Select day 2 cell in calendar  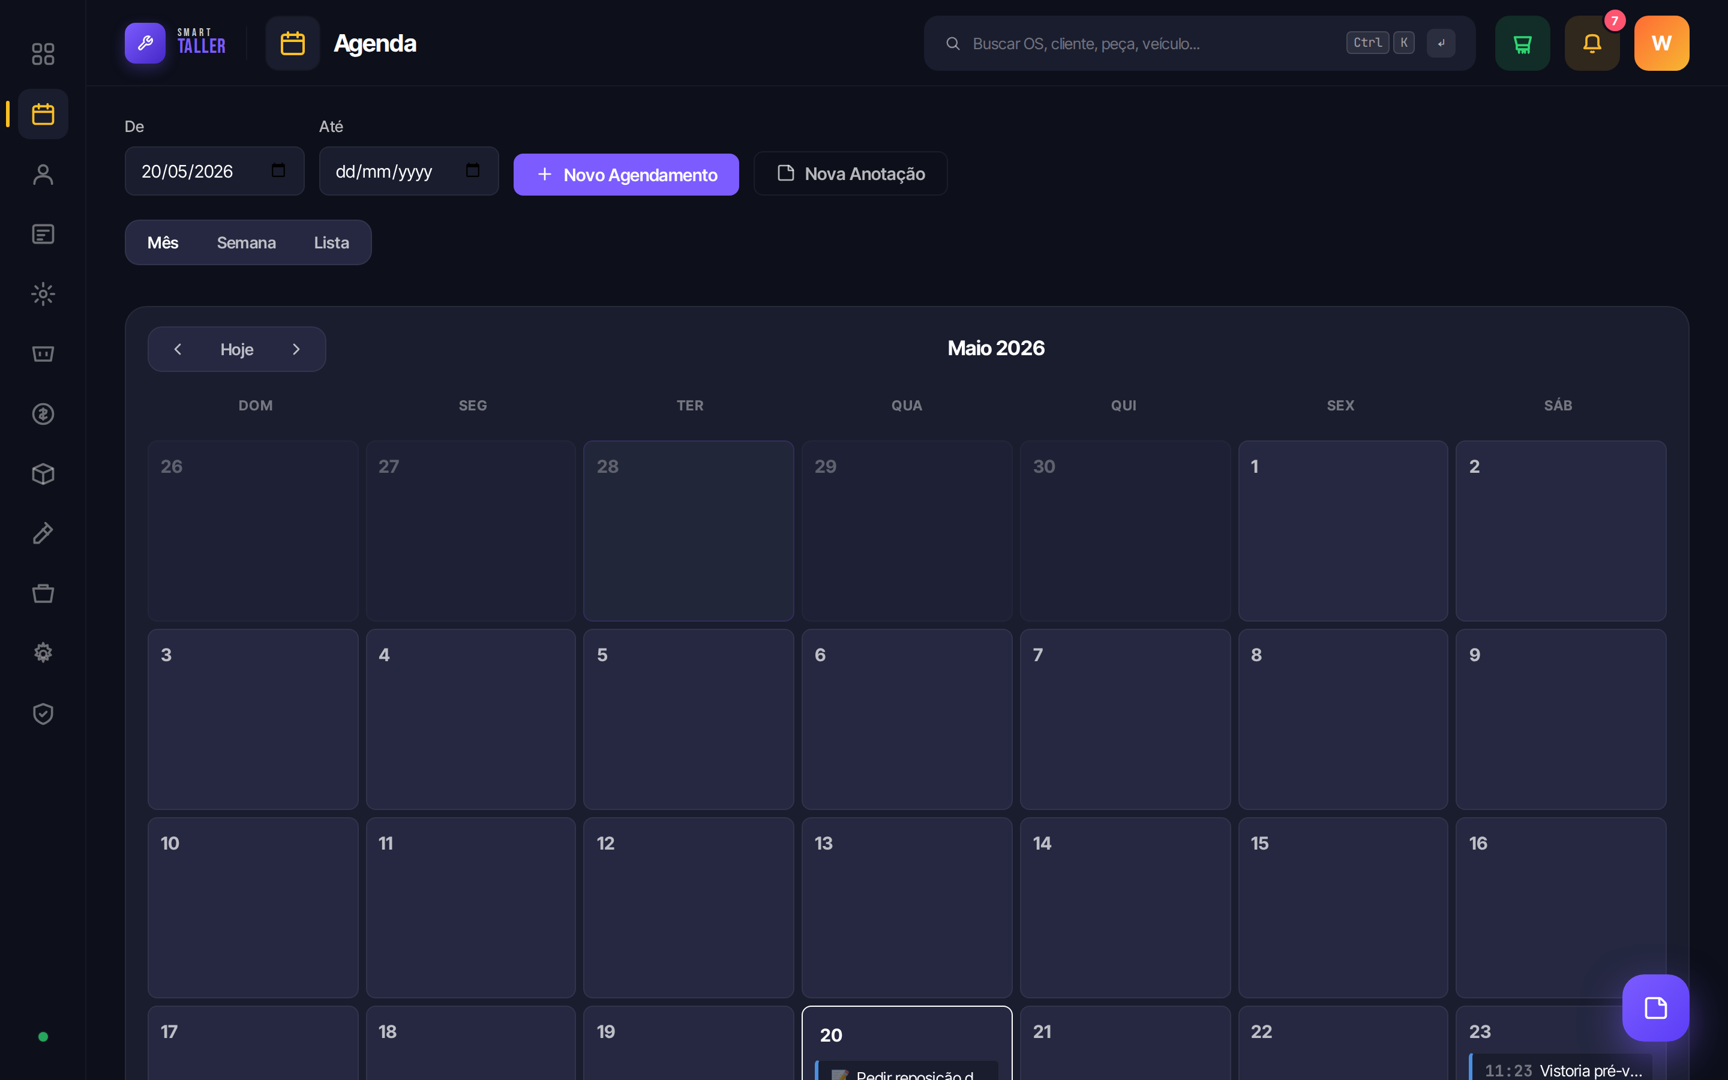[1561, 531]
